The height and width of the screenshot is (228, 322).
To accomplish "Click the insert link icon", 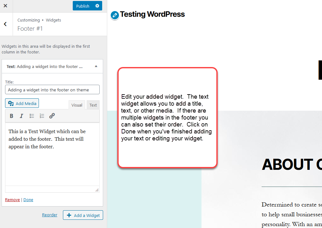I will coord(52,116).
